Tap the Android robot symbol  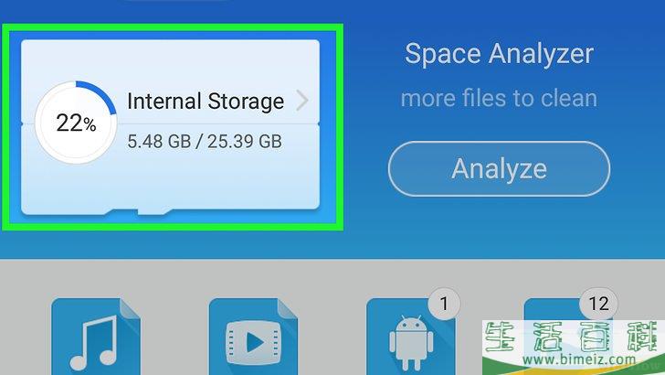click(411, 342)
